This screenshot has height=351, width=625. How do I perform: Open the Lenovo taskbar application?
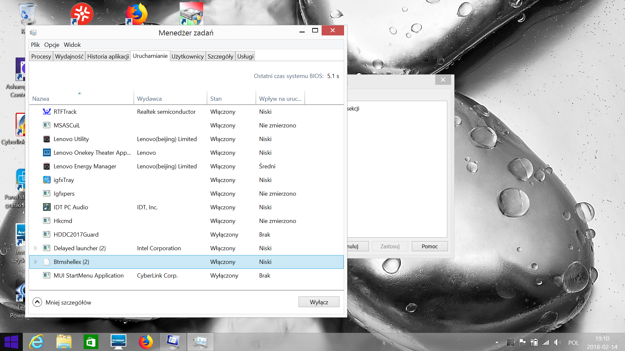[x=118, y=342]
